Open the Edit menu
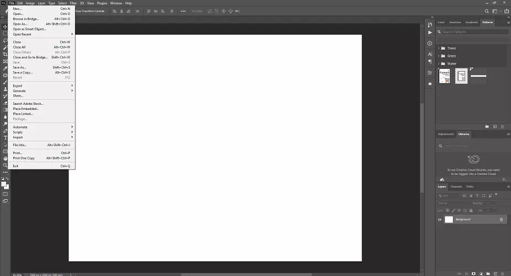Image resolution: width=511 pixels, height=276 pixels. (20, 3)
